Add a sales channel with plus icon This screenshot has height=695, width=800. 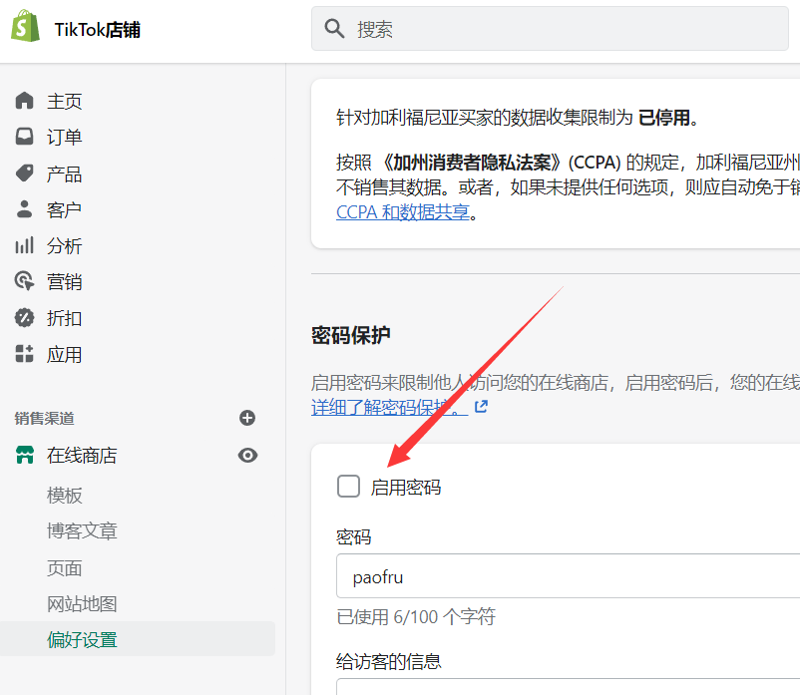[247, 418]
